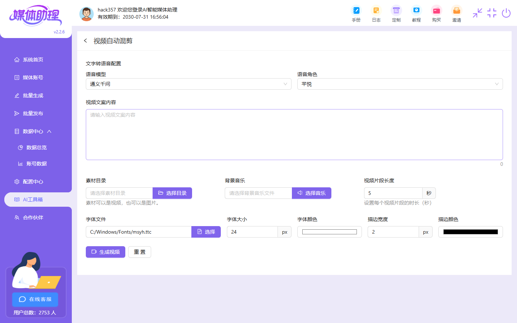The image size is (517, 323).
Task: Click the 选择目录 folder button
Action: click(172, 193)
